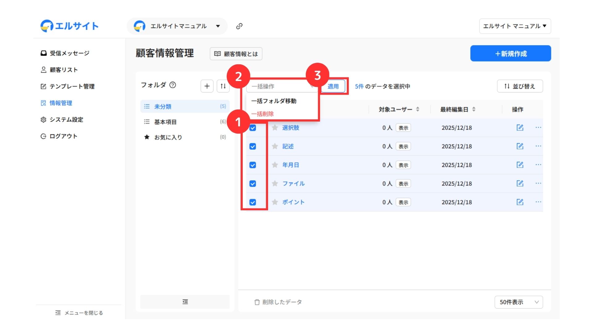Viewport: 593px width, 334px height.
Task: Choose 一括フォルダ移動 from the menu
Action: [x=274, y=101]
